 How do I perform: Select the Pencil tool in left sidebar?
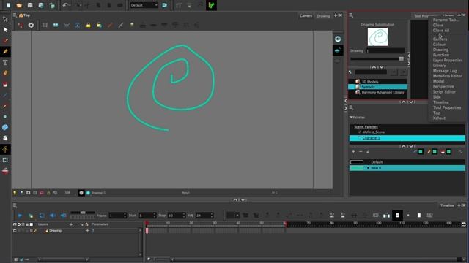(5, 52)
